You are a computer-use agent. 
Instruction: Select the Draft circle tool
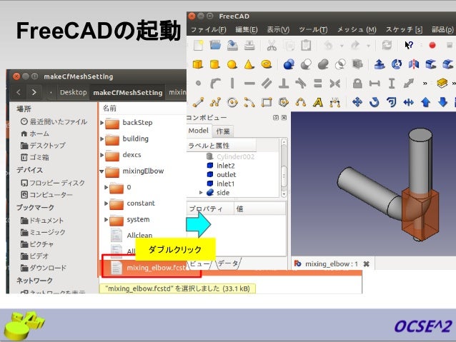[232, 102]
